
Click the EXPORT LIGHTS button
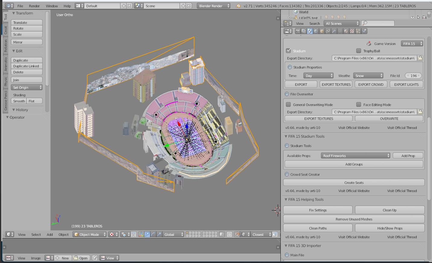pyautogui.click(x=406, y=84)
